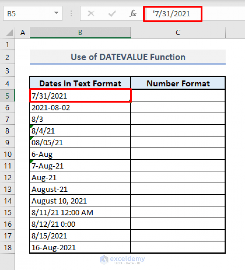Select row 8 header
Viewport: 245px width, 270px height.
[7, 131]
